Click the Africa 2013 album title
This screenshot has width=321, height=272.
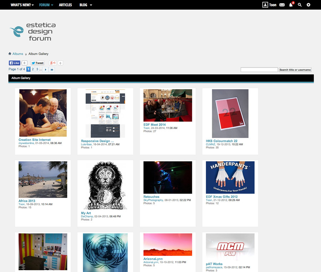[27, 201]
